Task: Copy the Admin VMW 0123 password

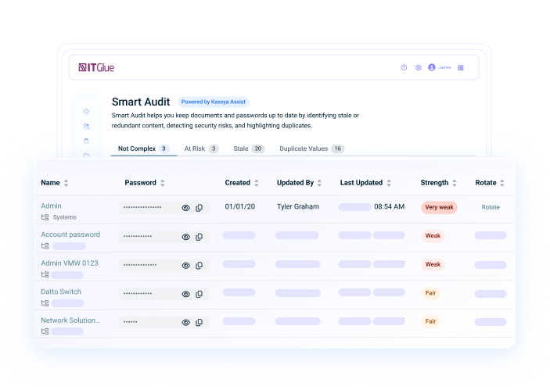Action: coord(200,266)
